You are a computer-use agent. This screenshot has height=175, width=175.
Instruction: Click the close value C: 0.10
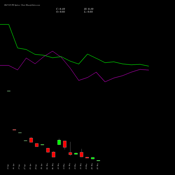click(61, 9)
